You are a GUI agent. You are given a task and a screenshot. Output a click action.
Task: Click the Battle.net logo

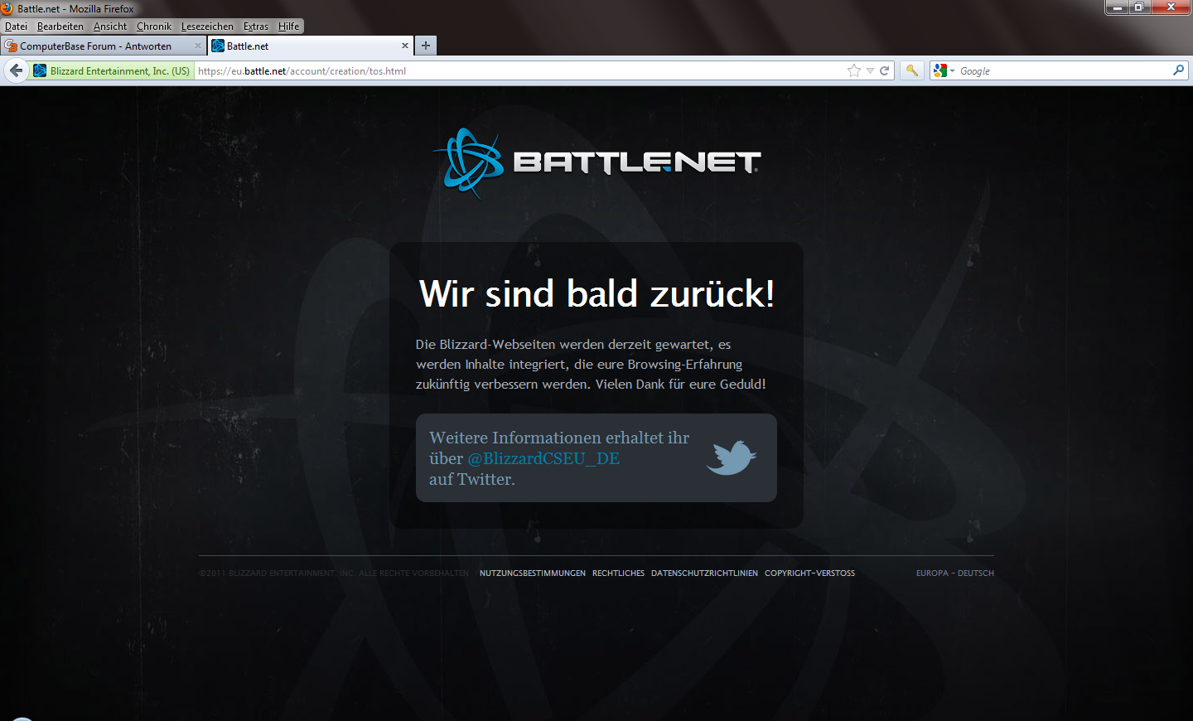click(x=596, y=162)
